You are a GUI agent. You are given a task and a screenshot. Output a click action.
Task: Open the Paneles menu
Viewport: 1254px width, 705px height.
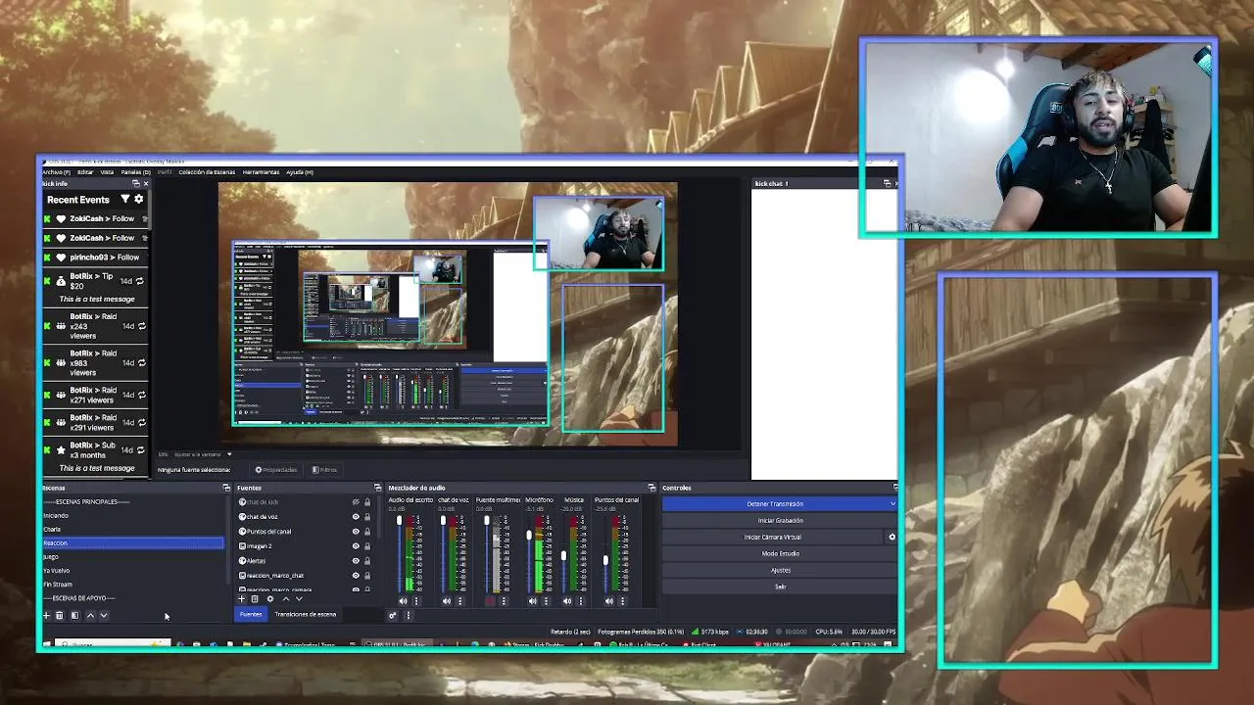(136, 172)
